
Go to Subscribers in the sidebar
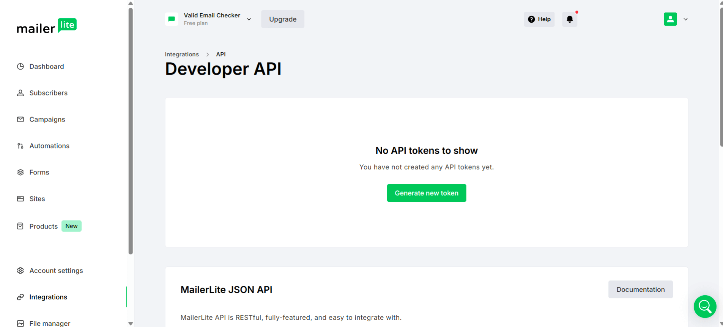(x=49, y=93)
